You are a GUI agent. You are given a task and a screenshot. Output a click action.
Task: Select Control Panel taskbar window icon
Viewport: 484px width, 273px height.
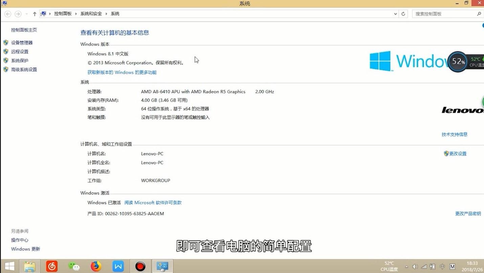pos(162,266)
